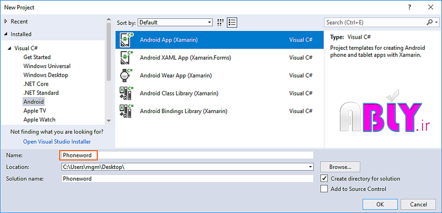This screenshot has height=213, width=442.
Task: Switch to small icons view
Action: click(220, 23)
